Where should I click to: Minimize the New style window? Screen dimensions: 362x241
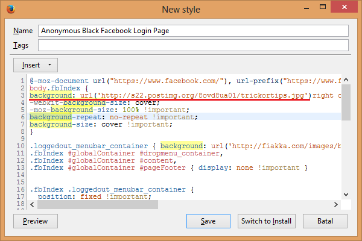point(306,8)
